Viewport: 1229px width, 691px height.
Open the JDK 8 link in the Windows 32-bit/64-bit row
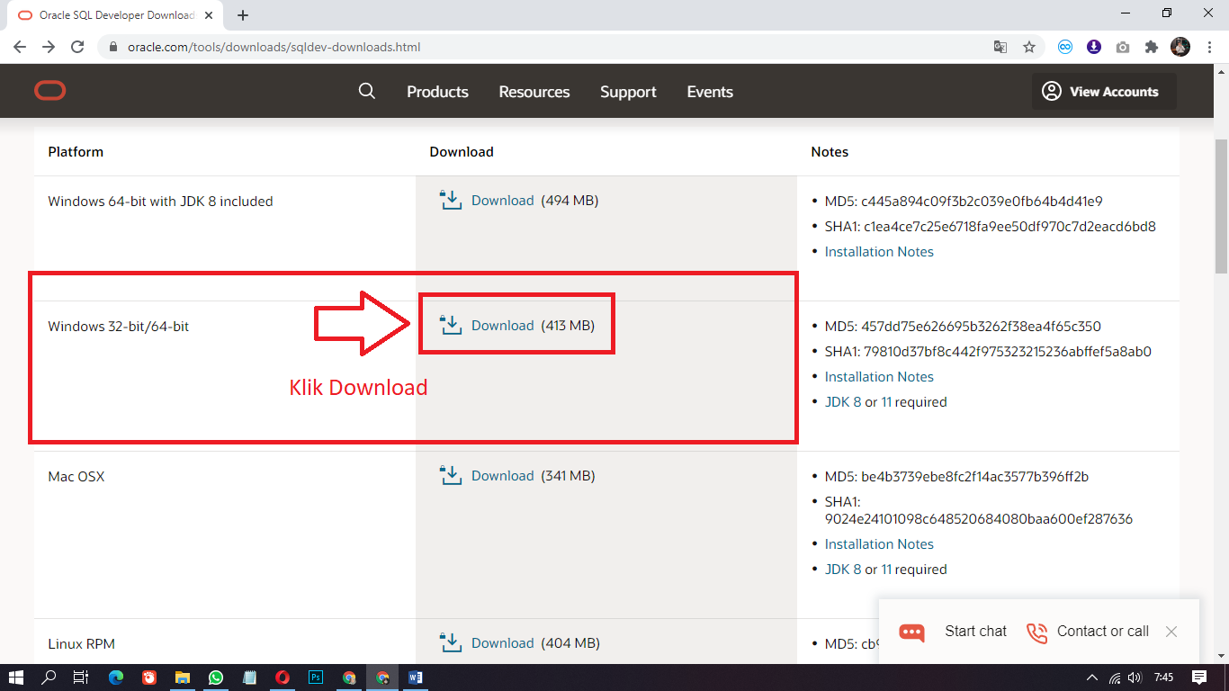pyautogui.click(x=843, y=402)
